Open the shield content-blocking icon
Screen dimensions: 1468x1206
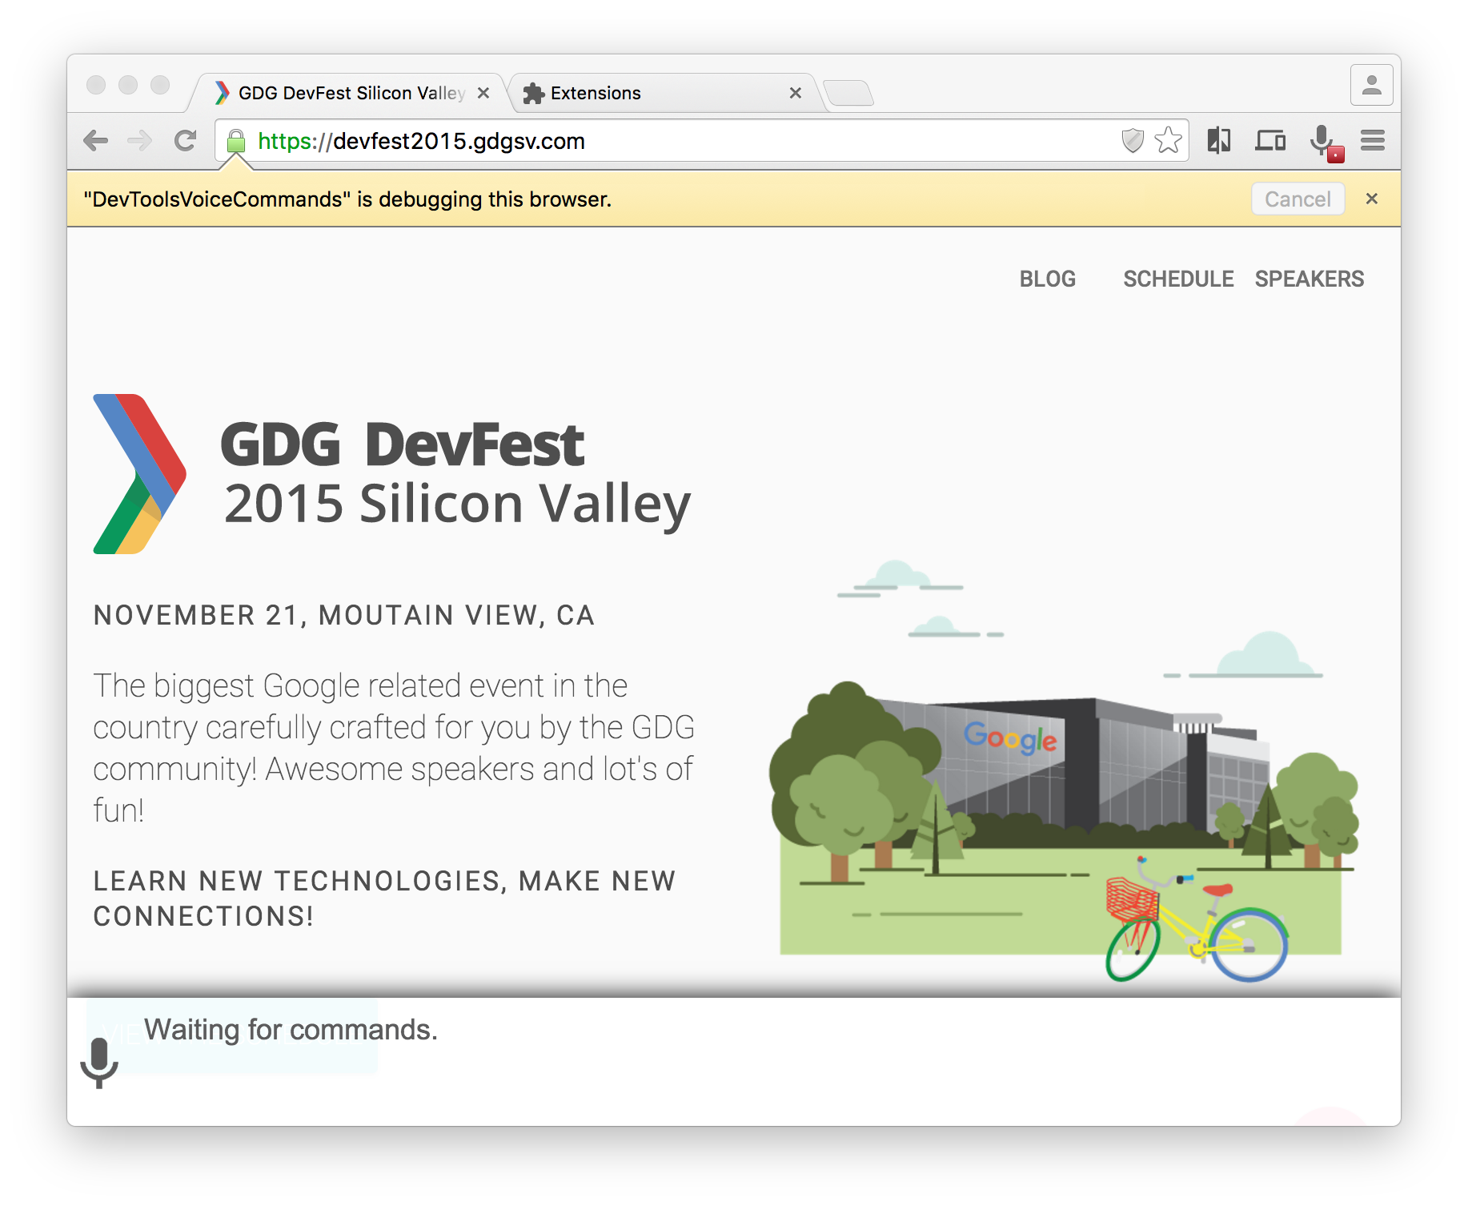(1133, 140)
